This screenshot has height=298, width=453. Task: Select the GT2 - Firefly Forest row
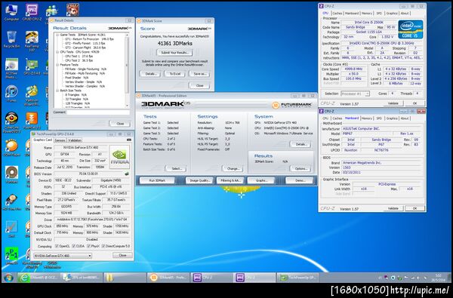tap(85, 43)
